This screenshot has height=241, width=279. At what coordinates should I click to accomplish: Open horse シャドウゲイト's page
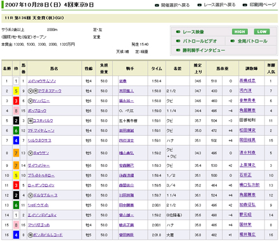point(38,205)
